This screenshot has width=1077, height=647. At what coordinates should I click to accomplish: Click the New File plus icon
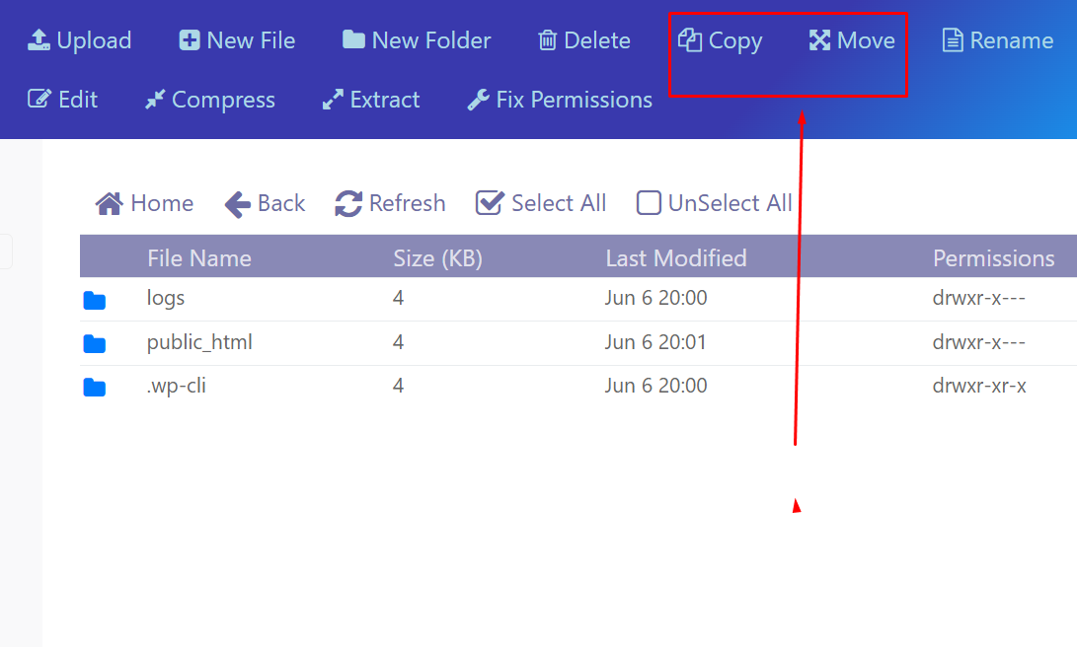(x=189, y=40)
